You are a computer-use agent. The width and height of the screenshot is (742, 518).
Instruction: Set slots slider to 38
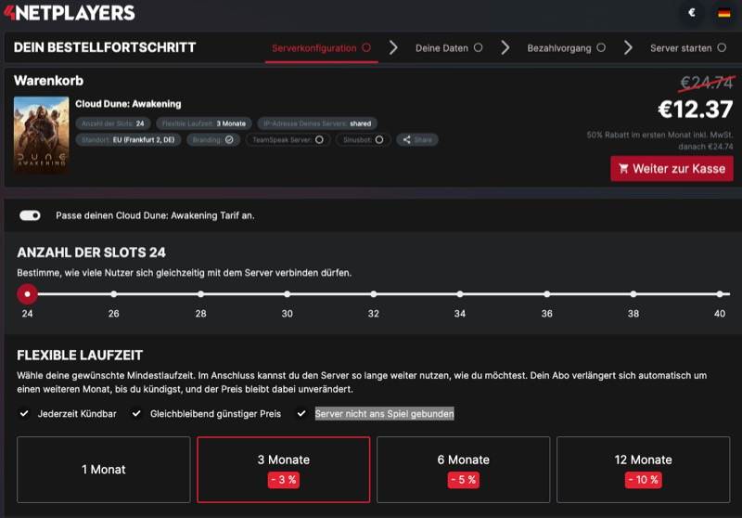(633, 294)
